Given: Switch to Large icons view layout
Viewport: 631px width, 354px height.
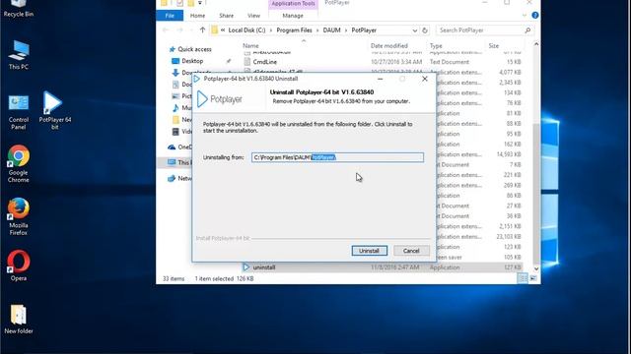Looking at the screenshot, I should 533,278.
